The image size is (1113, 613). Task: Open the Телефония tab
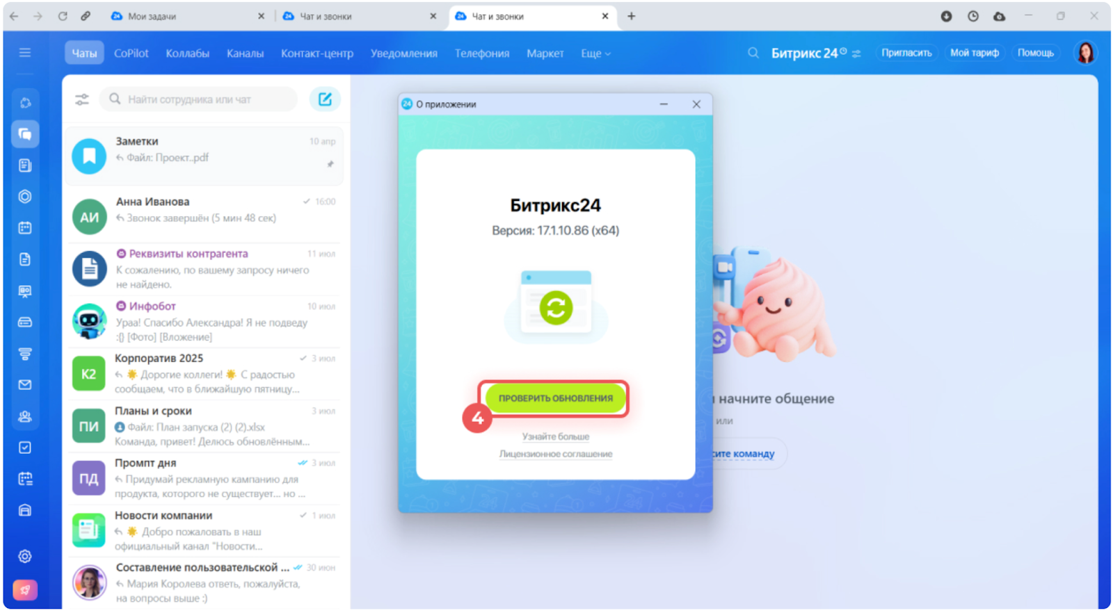[x=481, y=53]
